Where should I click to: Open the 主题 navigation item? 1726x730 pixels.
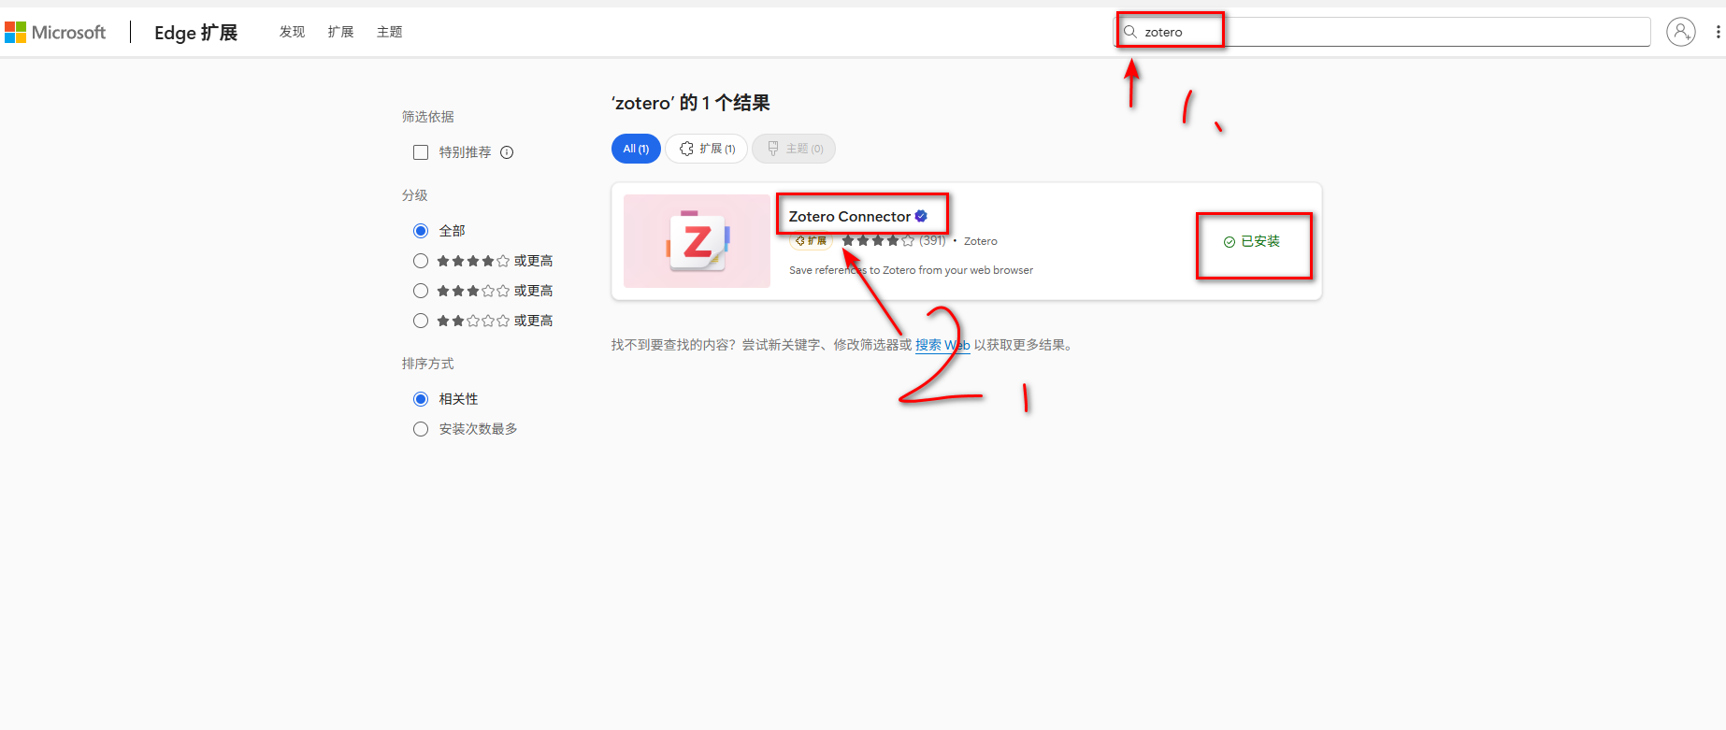pos(389,32)
